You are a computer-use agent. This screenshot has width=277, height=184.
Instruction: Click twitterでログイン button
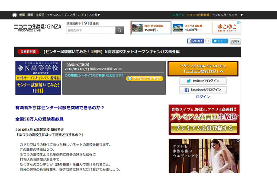click(203, 81)
